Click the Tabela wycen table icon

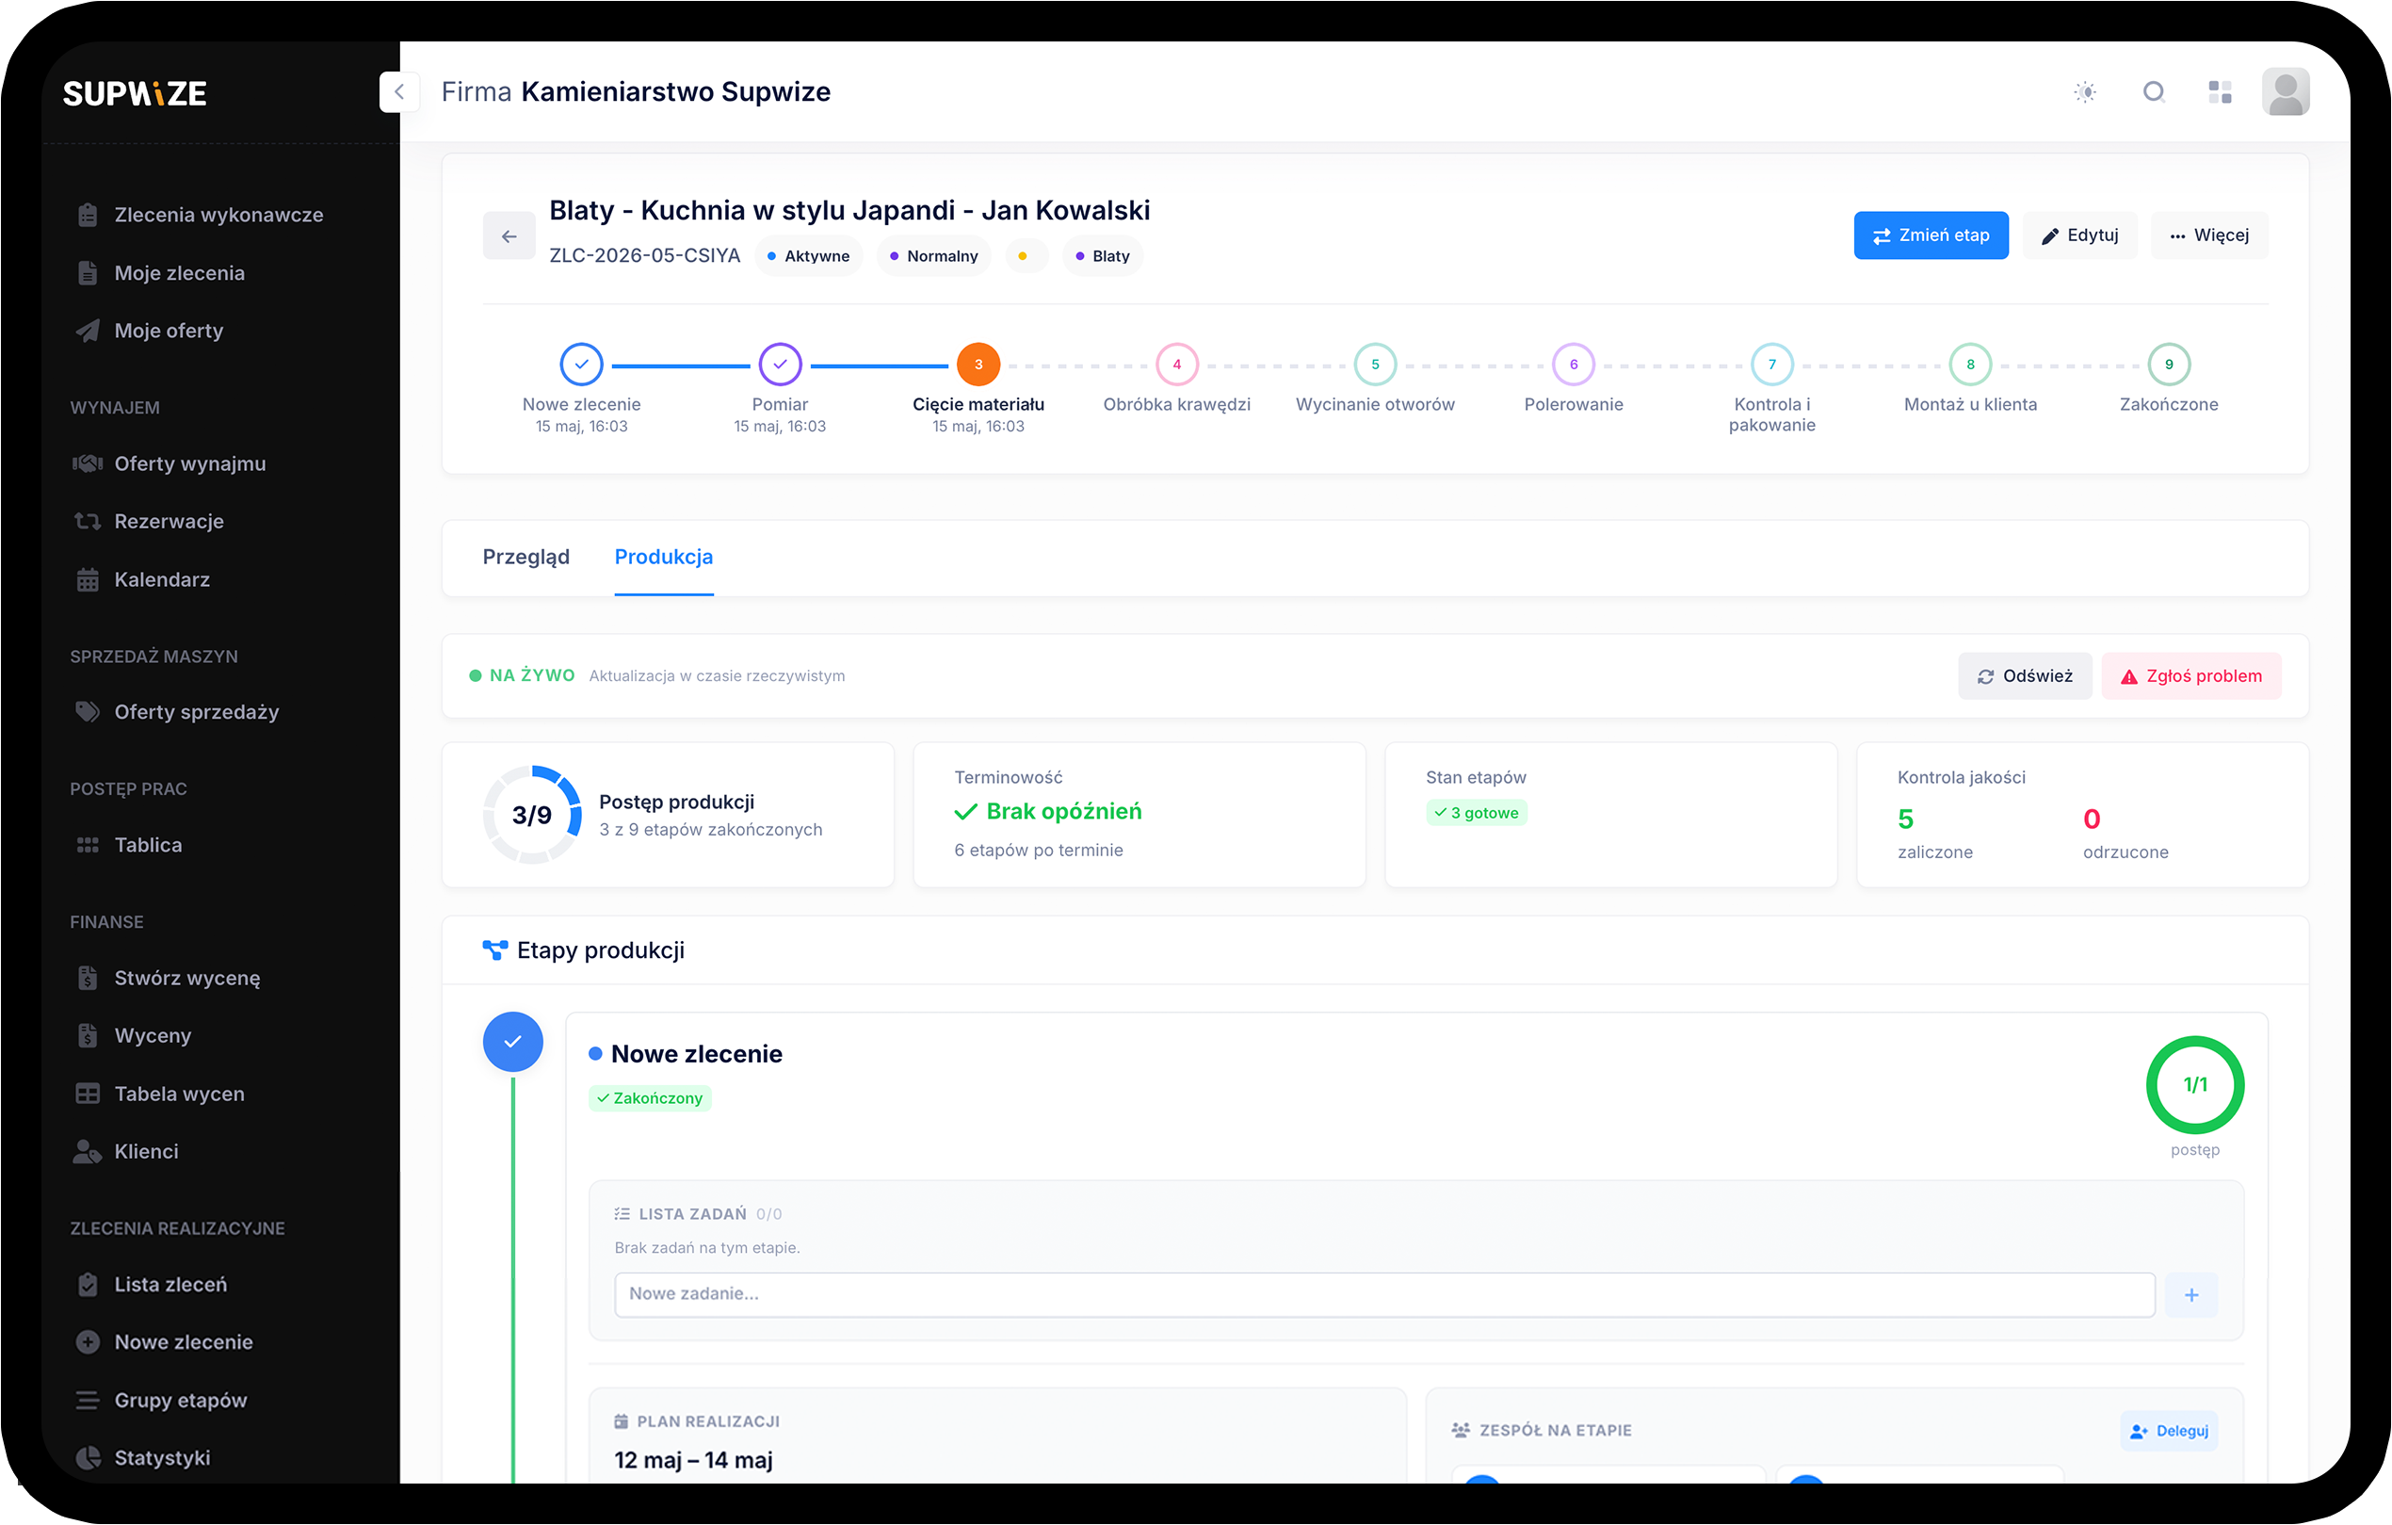pyautogui.click(x=88, y=1095)
